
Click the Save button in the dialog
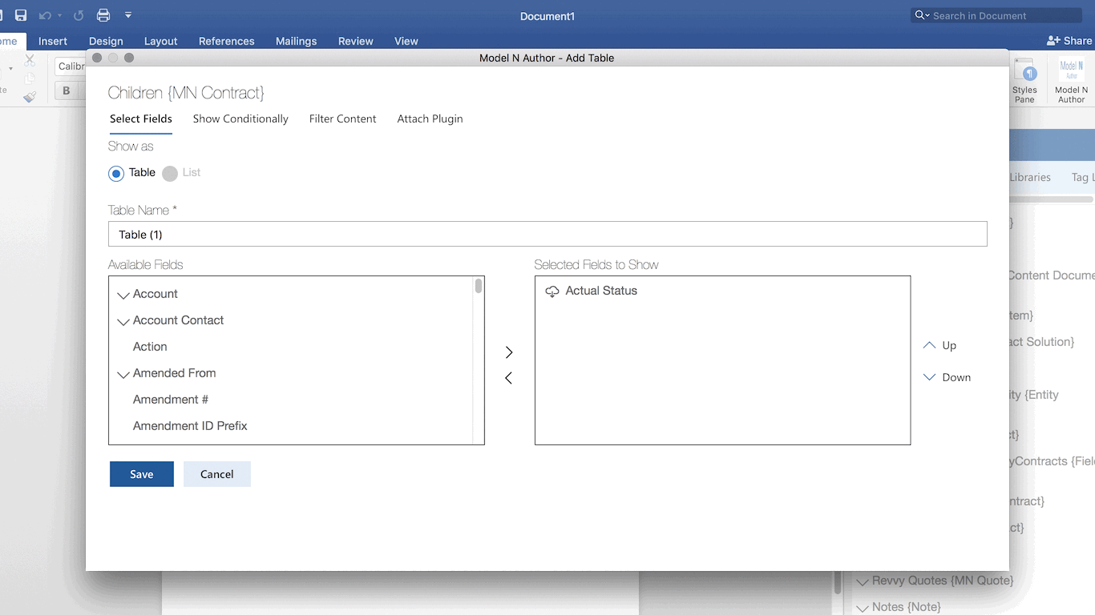142,474
